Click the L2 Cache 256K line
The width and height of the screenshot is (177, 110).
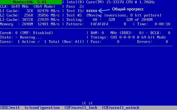tap(30, 15)
